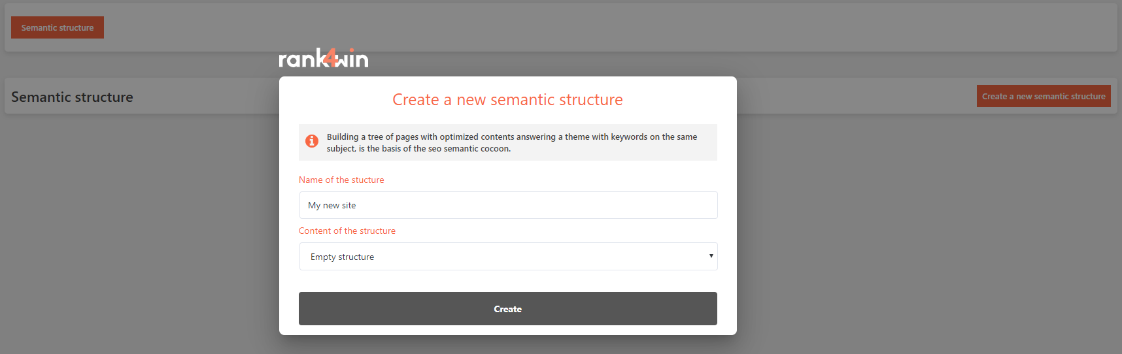Click the "Building a tree of pages" notice text
The image size is (1122, 354).
511,137
